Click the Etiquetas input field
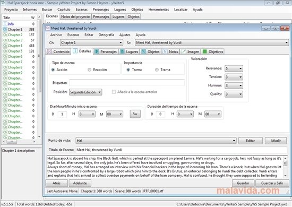The width and height of the screenshot is (292, 207). [127, 83]
